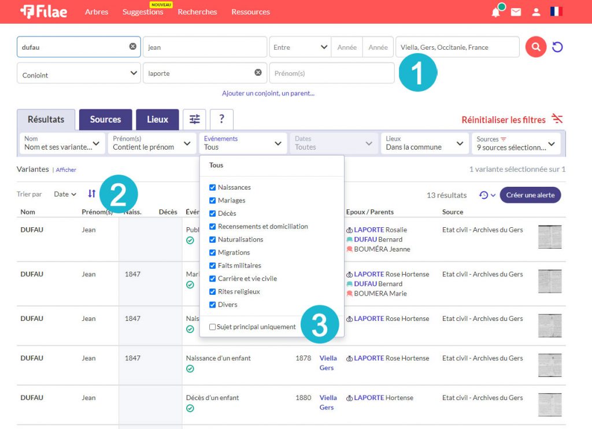
Task: Click 'Créer une alerte' button
Action: [x=530, y=195]
